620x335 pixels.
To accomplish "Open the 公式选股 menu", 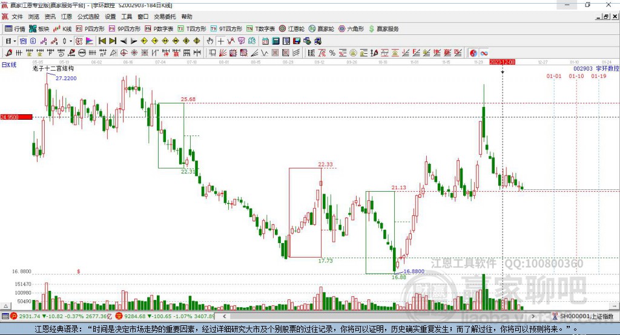I will coord(88,16).
